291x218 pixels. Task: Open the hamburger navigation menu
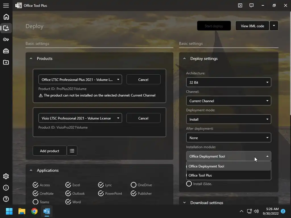(x=6, y=6)
